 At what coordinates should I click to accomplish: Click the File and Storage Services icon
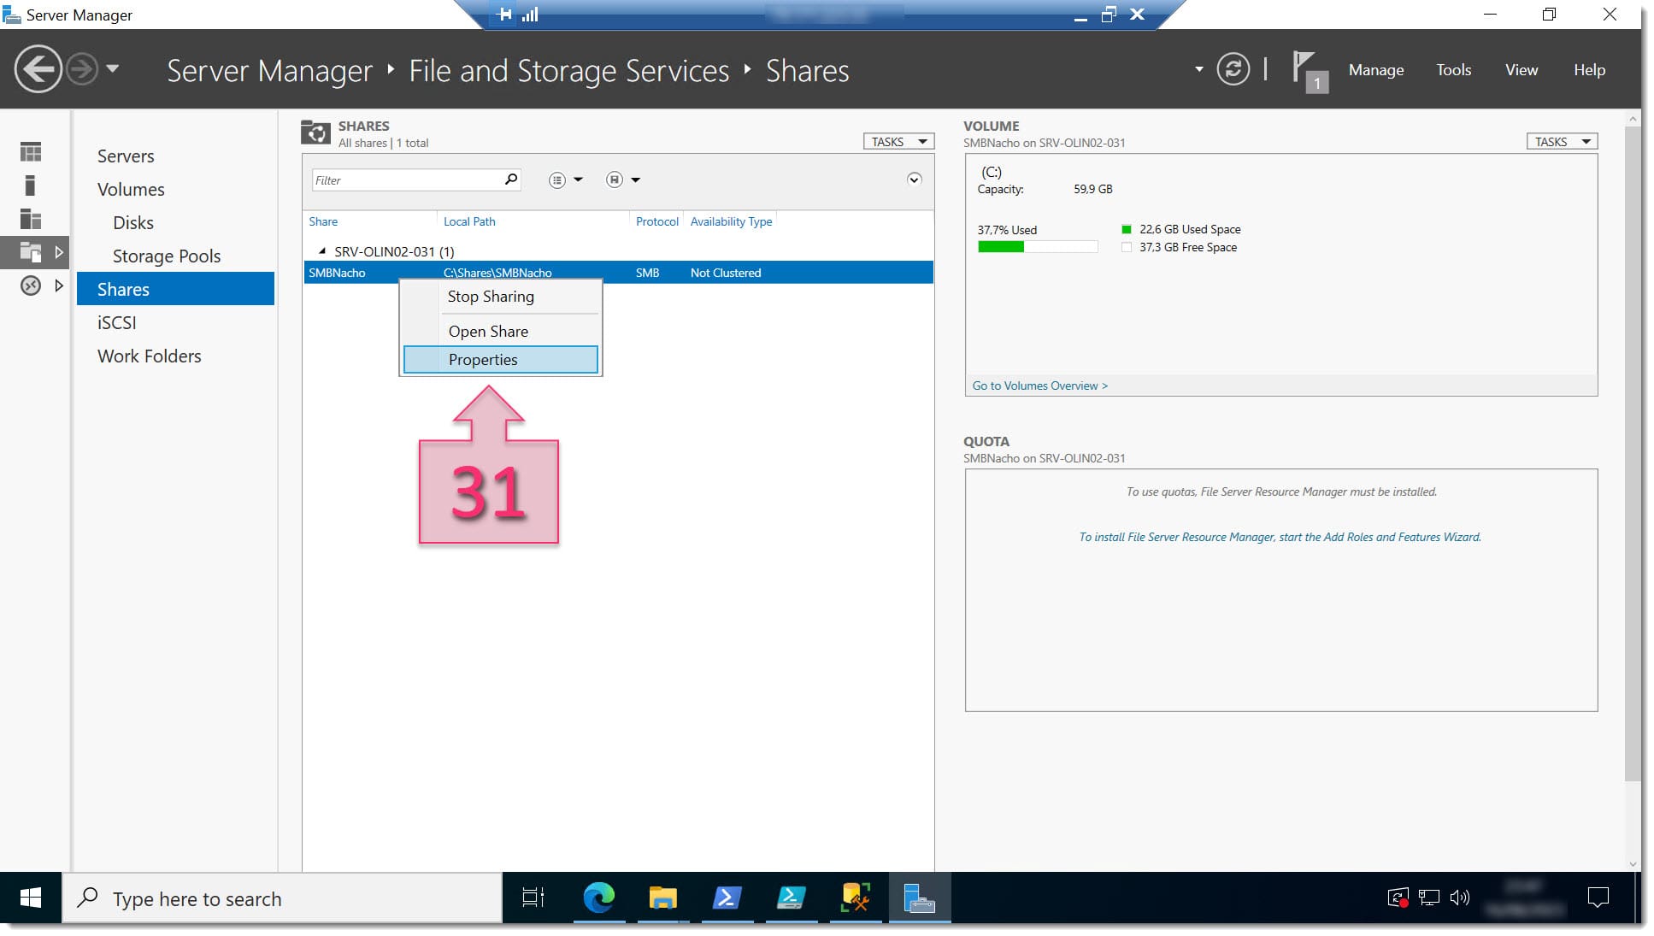[31, 251]
